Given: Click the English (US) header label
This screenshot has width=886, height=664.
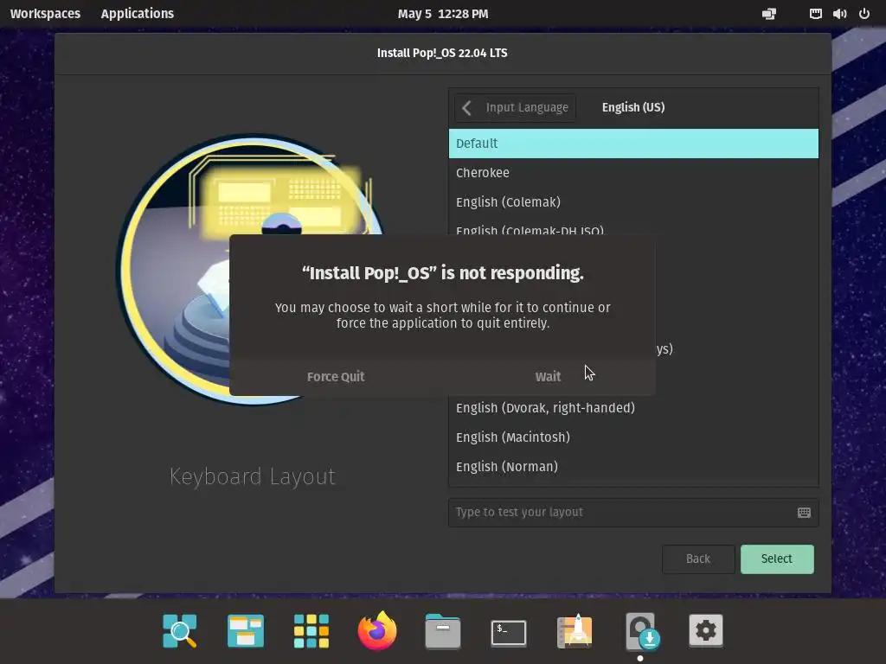Looking at the screenshot, I should 632,107.
